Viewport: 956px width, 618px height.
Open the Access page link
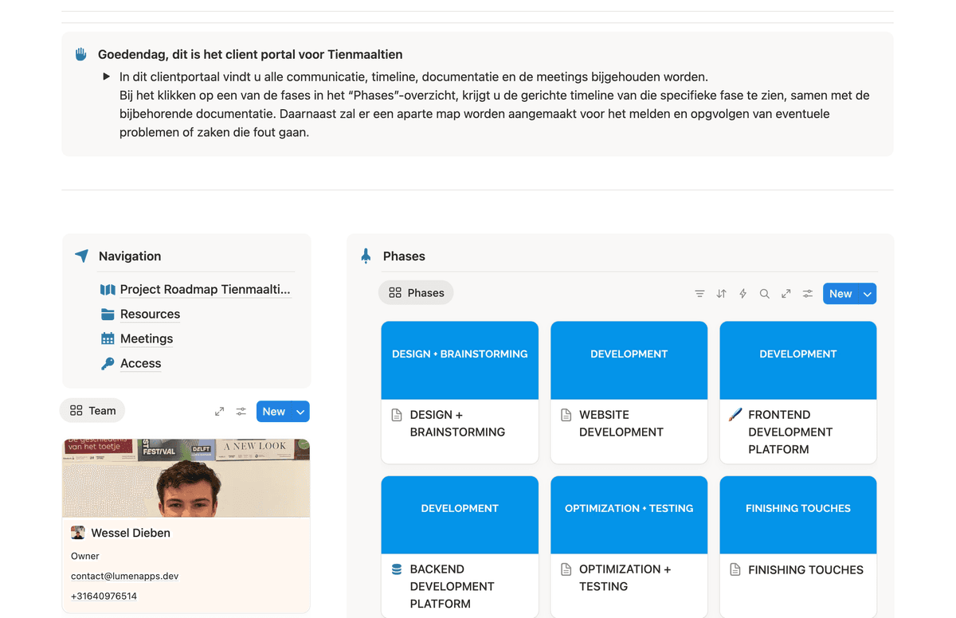pyautogui.click(x=140, y=364)
